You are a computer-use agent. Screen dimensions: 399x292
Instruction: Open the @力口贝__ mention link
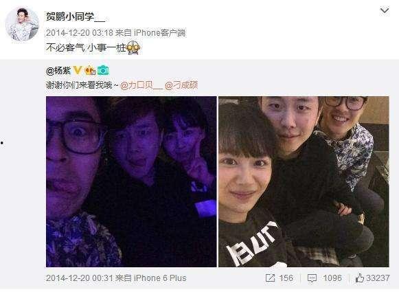pyautogui.click(x=141, y=85)
